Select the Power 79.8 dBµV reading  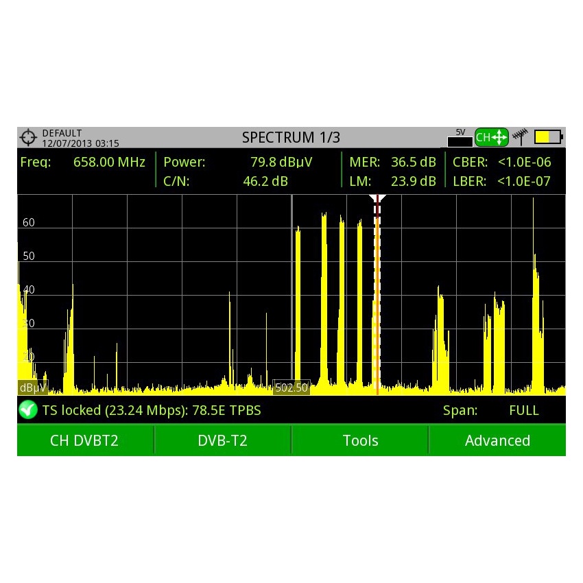277,163
